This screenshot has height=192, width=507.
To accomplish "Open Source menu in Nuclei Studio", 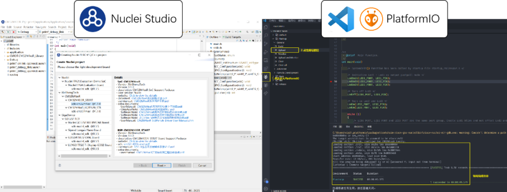I will (x=16, y=27).
